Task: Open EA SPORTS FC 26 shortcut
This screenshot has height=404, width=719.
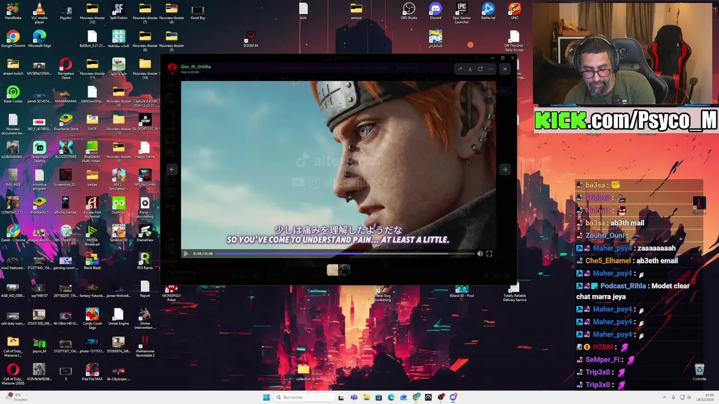Action: (x=145, y=122)
